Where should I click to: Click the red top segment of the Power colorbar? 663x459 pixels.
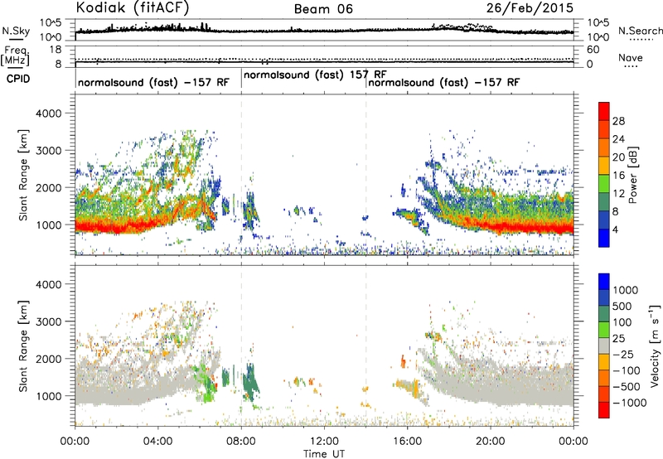click(x=604, y=111)
